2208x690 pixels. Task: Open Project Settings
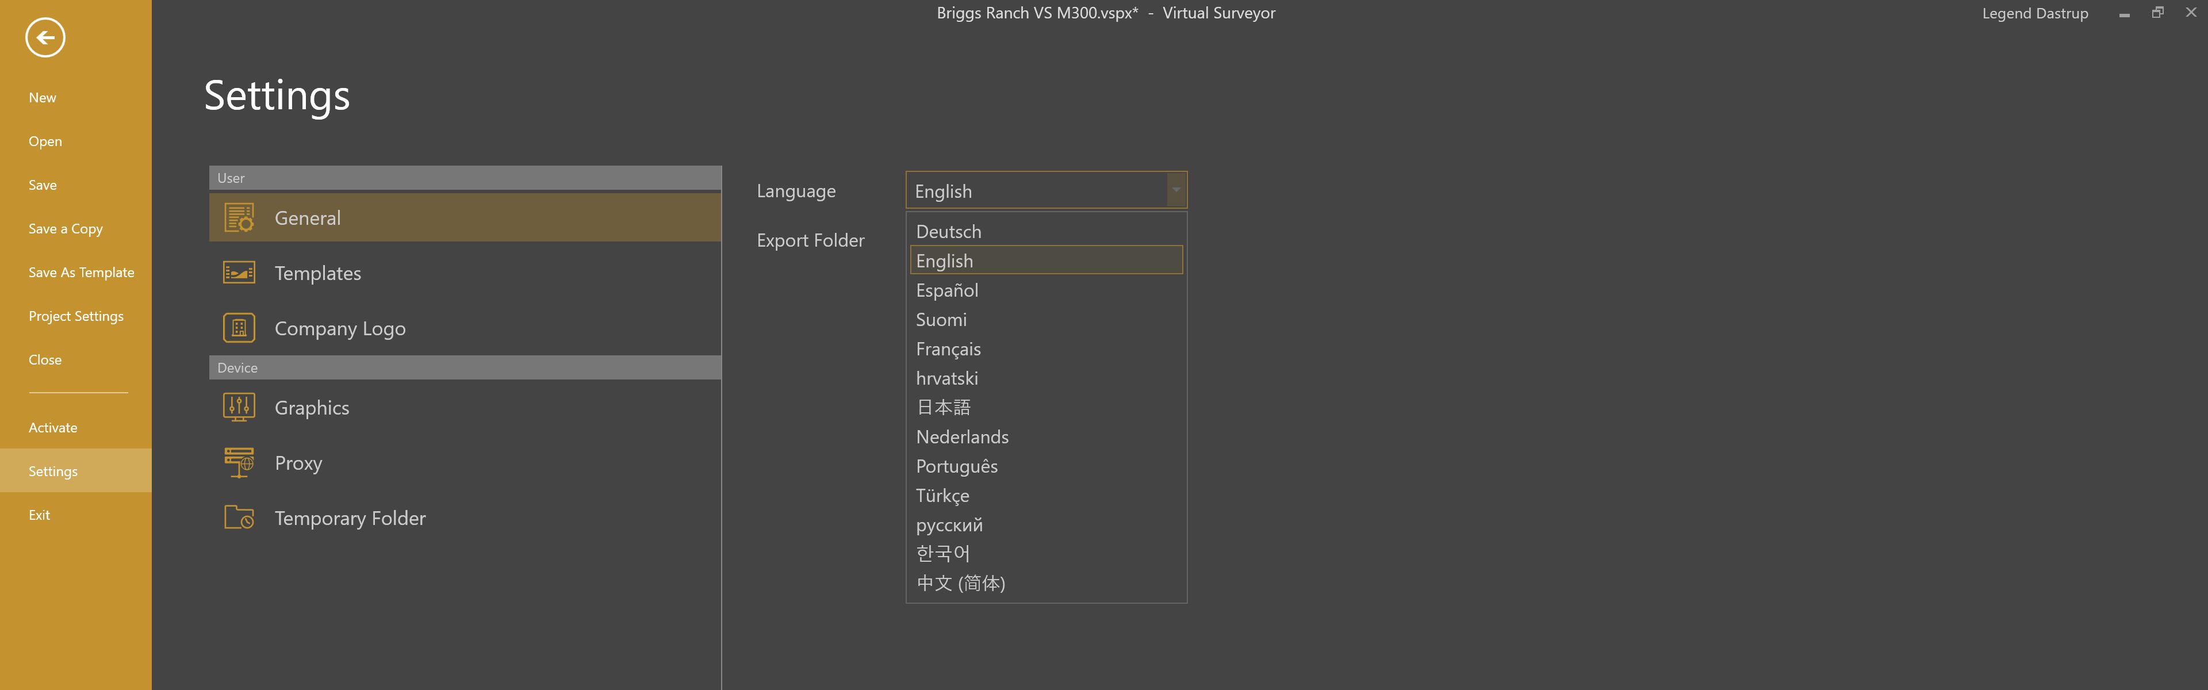(x=75, y=316)
